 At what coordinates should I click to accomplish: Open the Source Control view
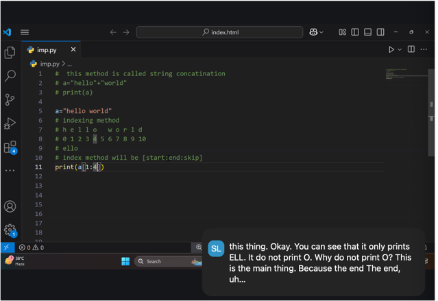10,99
